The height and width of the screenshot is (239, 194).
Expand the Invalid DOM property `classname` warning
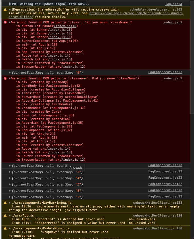[x=10, y=78]
